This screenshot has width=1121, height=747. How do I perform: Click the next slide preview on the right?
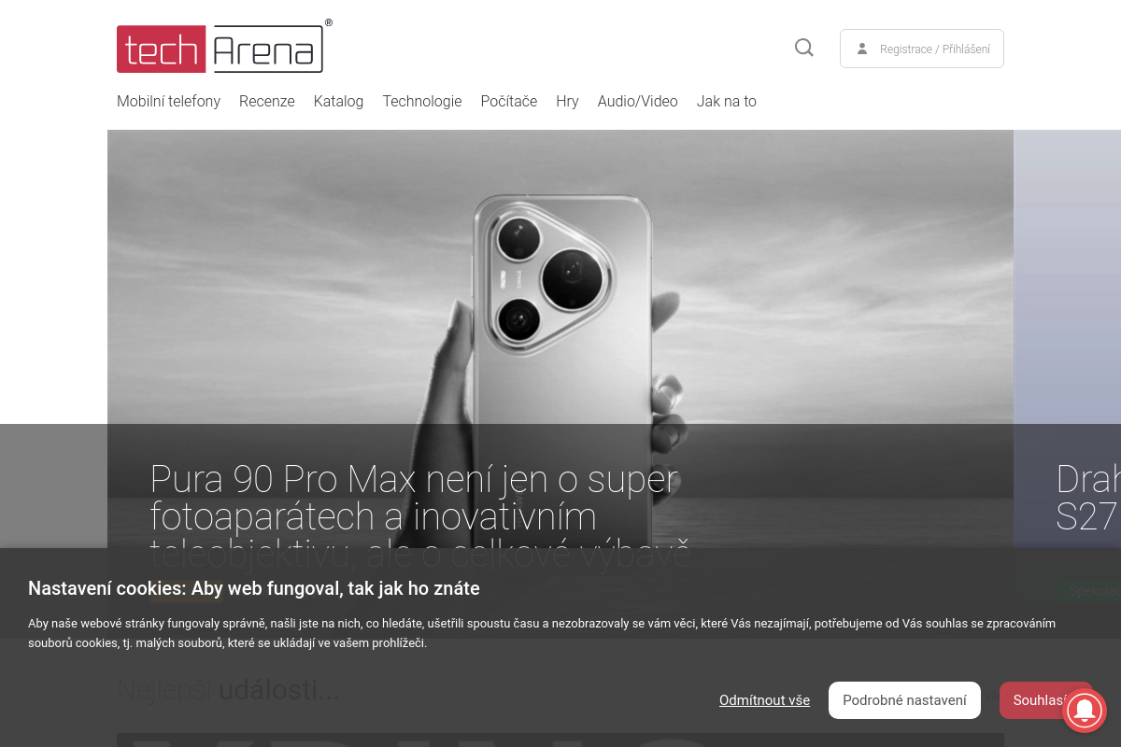click(x=1068, y=364)
